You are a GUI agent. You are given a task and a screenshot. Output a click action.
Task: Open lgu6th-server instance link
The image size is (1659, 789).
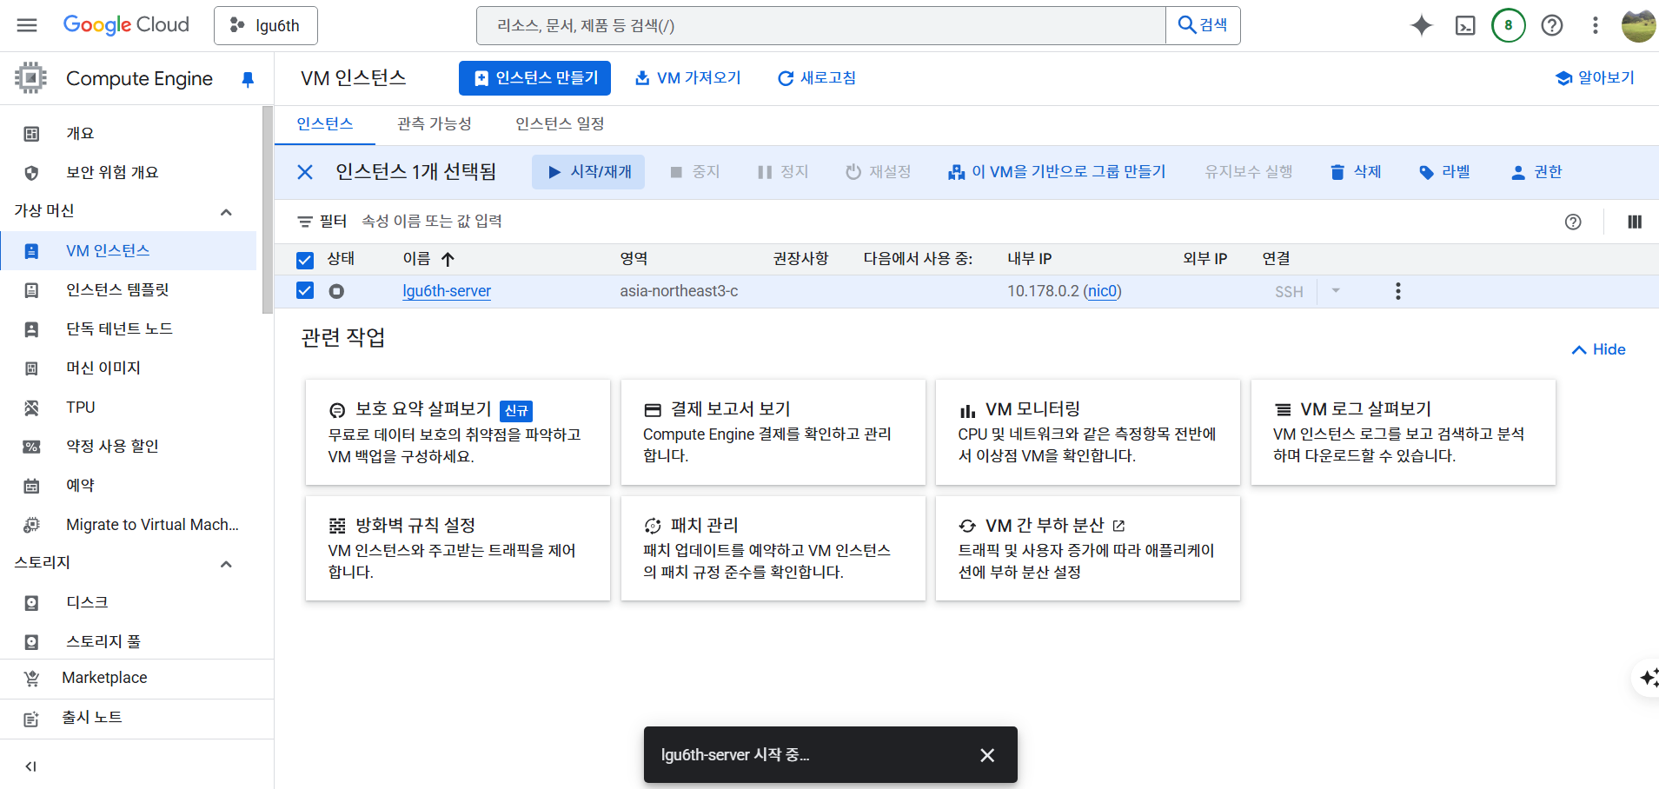click(x=447, y=291)
